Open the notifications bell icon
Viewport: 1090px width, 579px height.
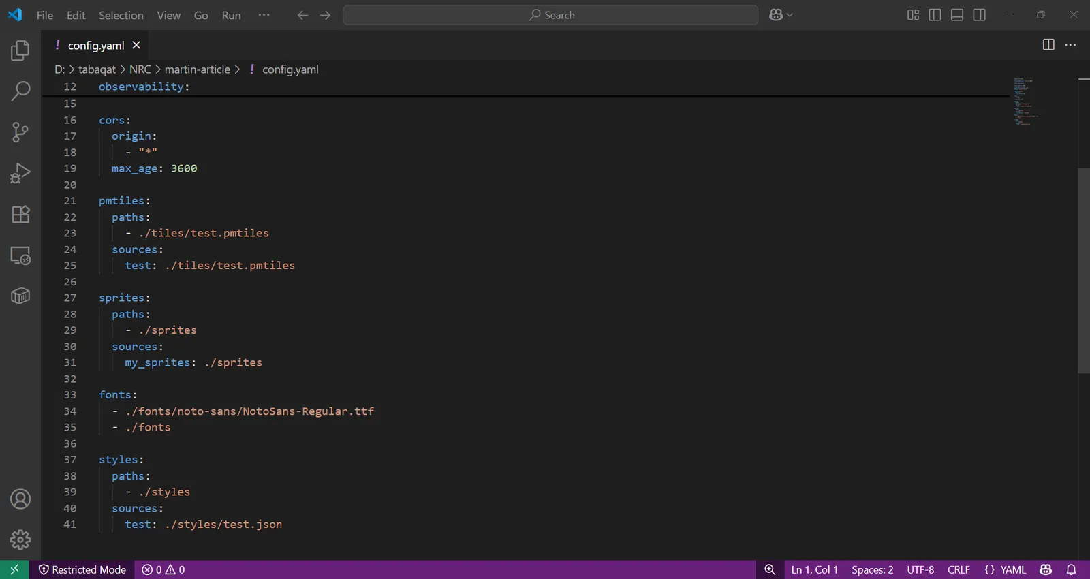[1071, 569]
